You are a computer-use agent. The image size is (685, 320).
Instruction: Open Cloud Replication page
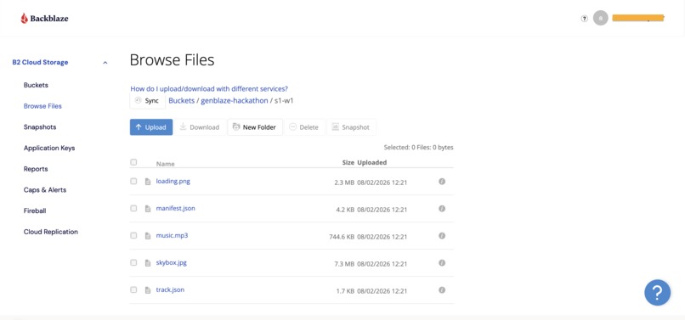click(x=51, y=232)
